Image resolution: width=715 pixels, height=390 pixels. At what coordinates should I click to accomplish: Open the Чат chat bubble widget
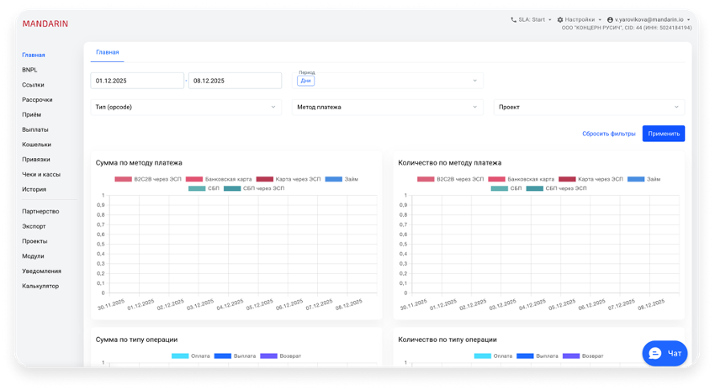coord(665,353)
